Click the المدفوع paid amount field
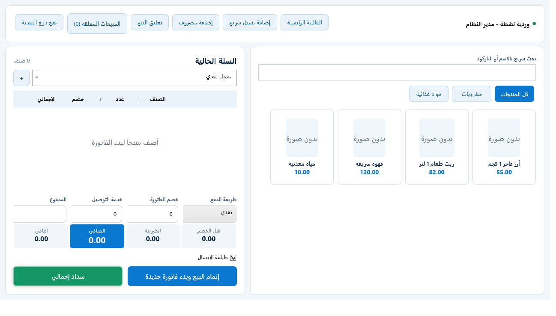Image resolution: width=556 pixels, height=316 pixels. pyautogui.click(x=40, y=214)
